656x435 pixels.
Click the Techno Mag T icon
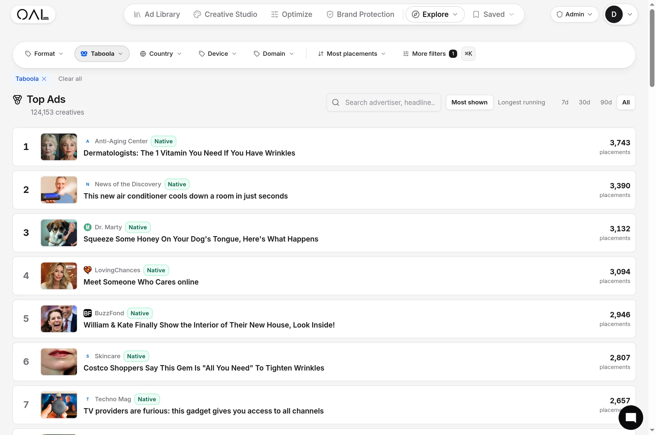87,399
